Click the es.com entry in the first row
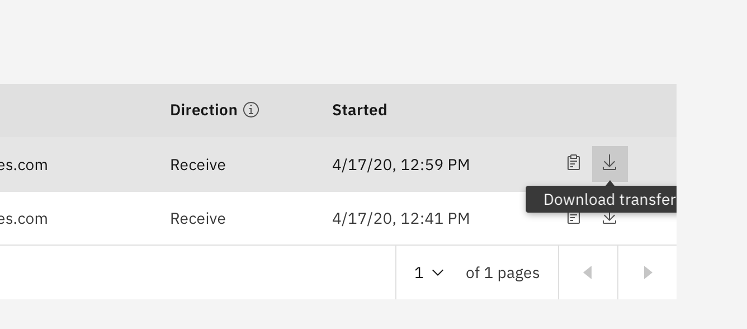 tap(24, 164)
